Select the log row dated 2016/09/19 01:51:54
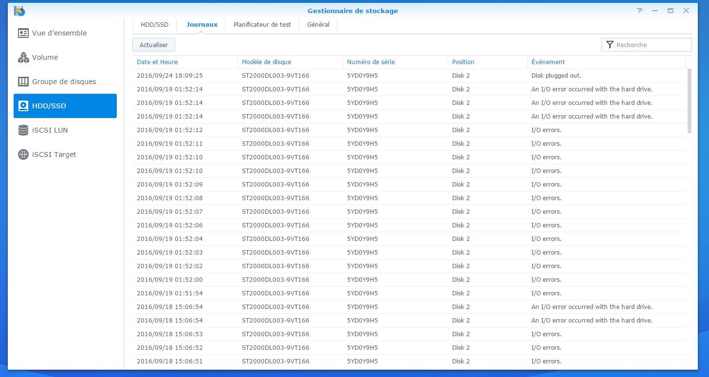The width and height of the screenshot is (709, 377). coord(409,293)
